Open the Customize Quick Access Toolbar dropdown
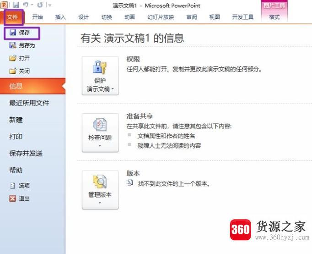The height and width of the screenshot is (254, 312). point(50,5)
